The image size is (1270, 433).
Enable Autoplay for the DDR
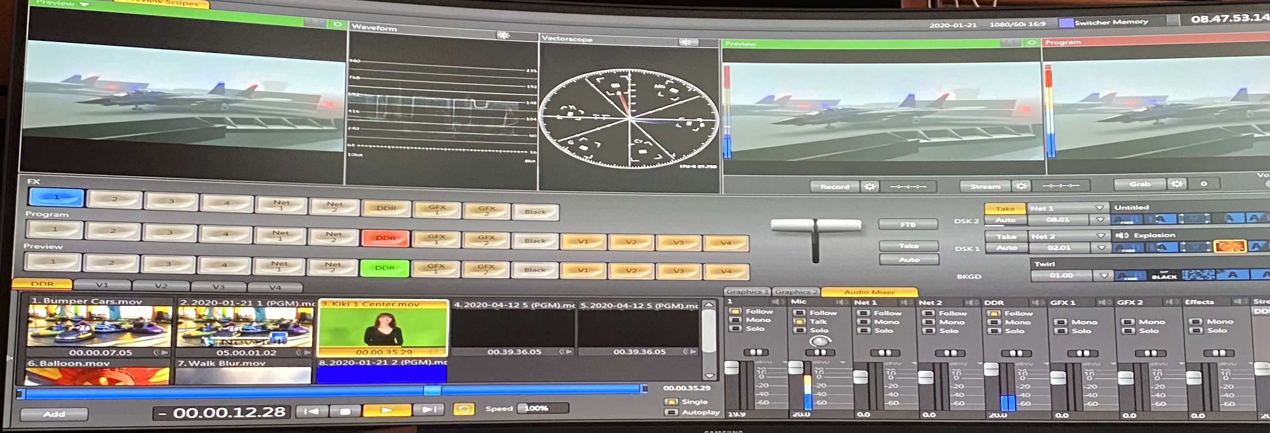coord(670,412)
